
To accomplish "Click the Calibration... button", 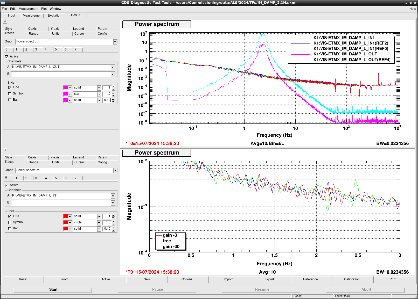I will [x=353, y=279].
